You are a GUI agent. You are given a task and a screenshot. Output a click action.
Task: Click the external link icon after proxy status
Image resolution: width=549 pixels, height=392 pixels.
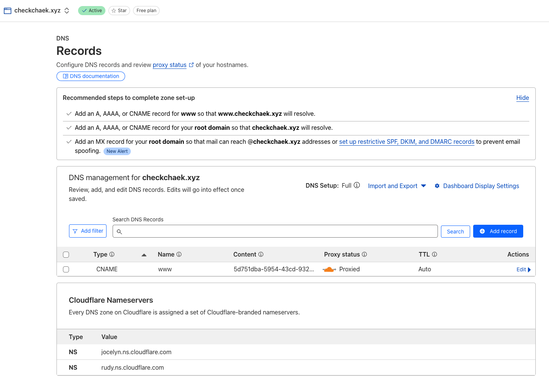191,65
